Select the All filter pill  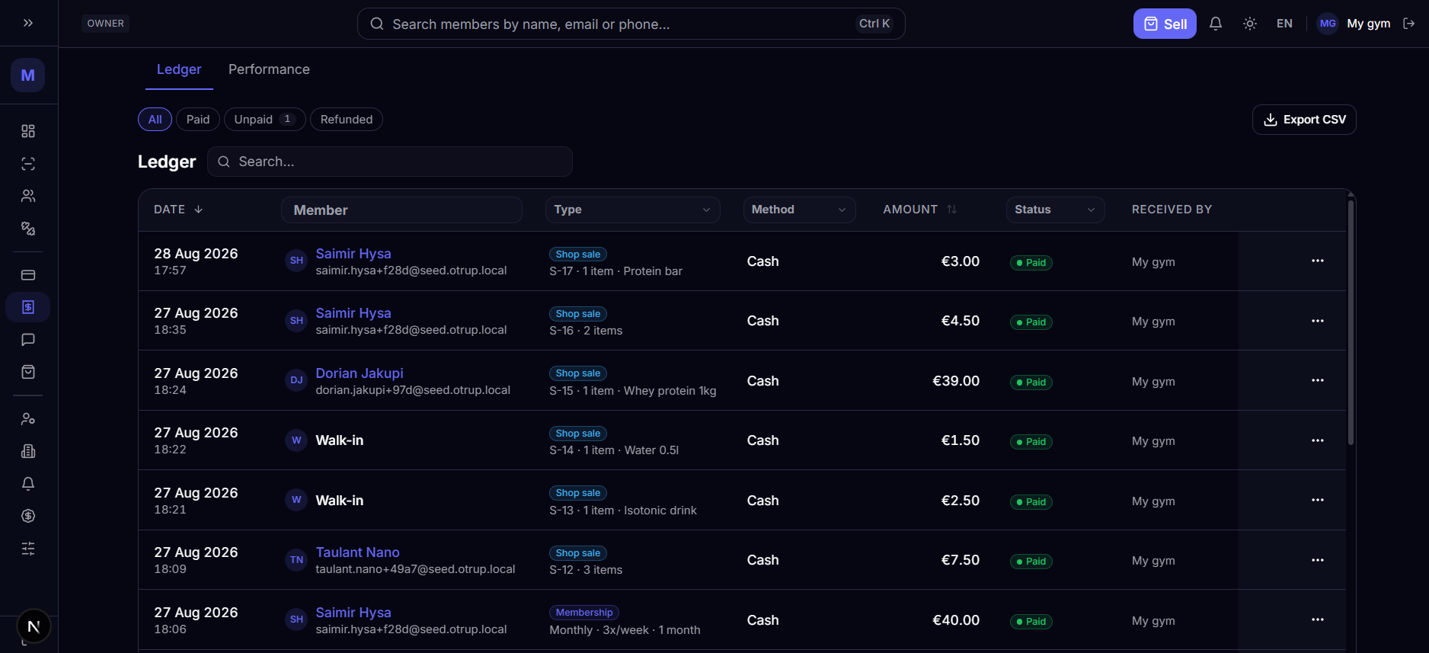[155, 120]
